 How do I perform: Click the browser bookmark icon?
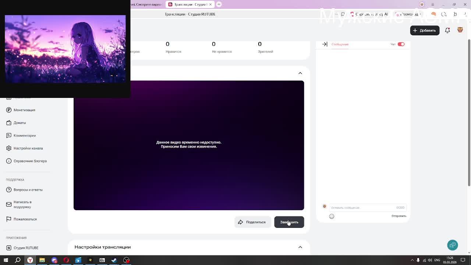click(x=343, y=14)
